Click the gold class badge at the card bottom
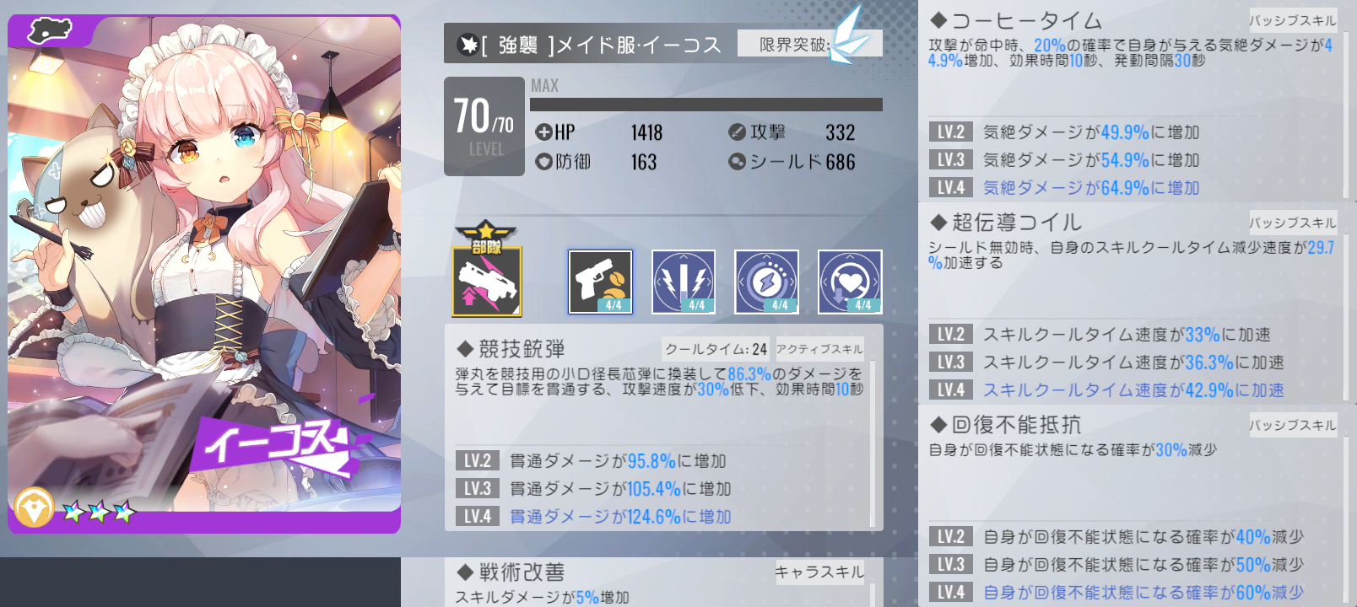 [x=34, y=508]
